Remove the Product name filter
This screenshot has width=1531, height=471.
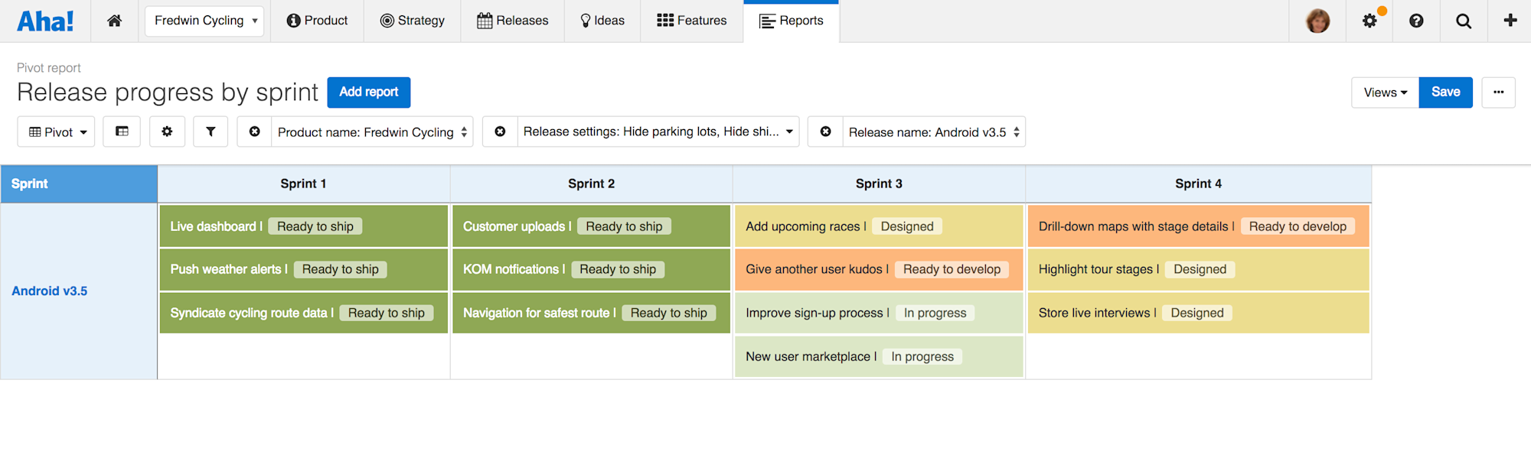(255, 132)
